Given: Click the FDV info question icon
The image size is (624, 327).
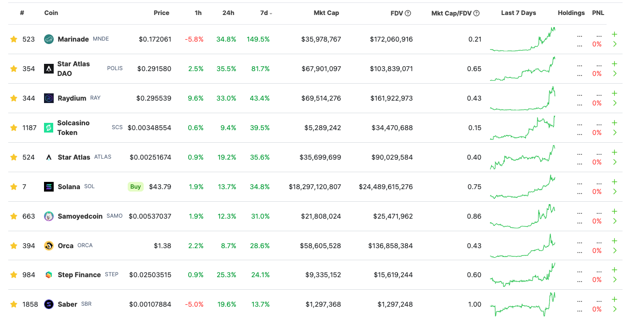Looking at the screenshot, I should click(408, 13).
